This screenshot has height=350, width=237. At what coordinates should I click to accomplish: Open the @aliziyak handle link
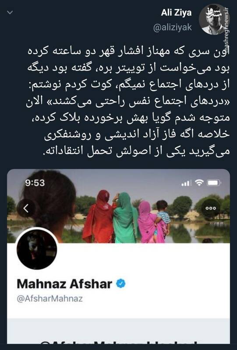coord(173,28)
